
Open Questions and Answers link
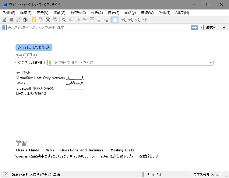(x=82, y=150)
